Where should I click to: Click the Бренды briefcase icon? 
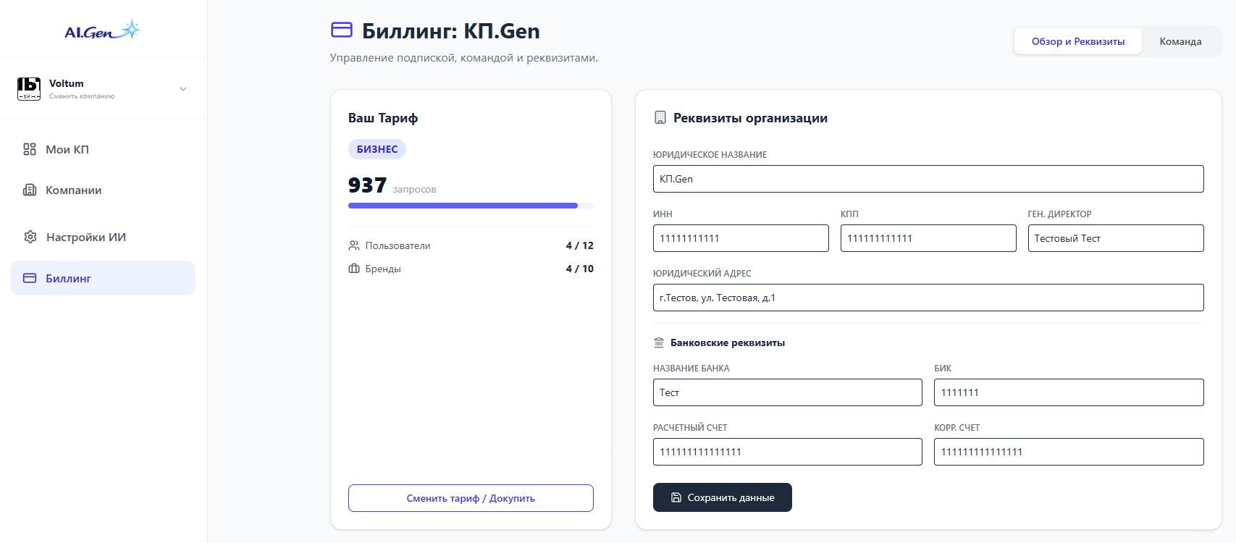point(354,269)
